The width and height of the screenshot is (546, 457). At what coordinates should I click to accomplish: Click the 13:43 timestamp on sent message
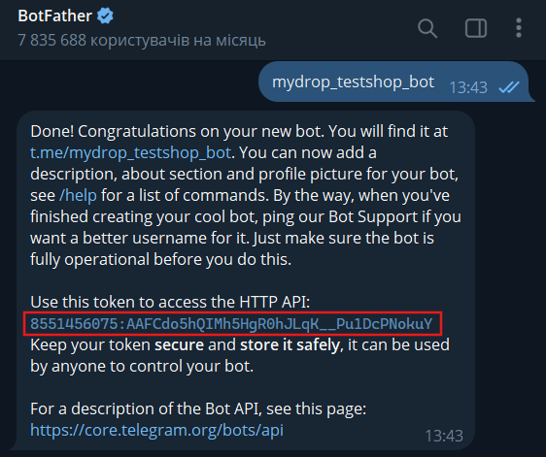468,87
